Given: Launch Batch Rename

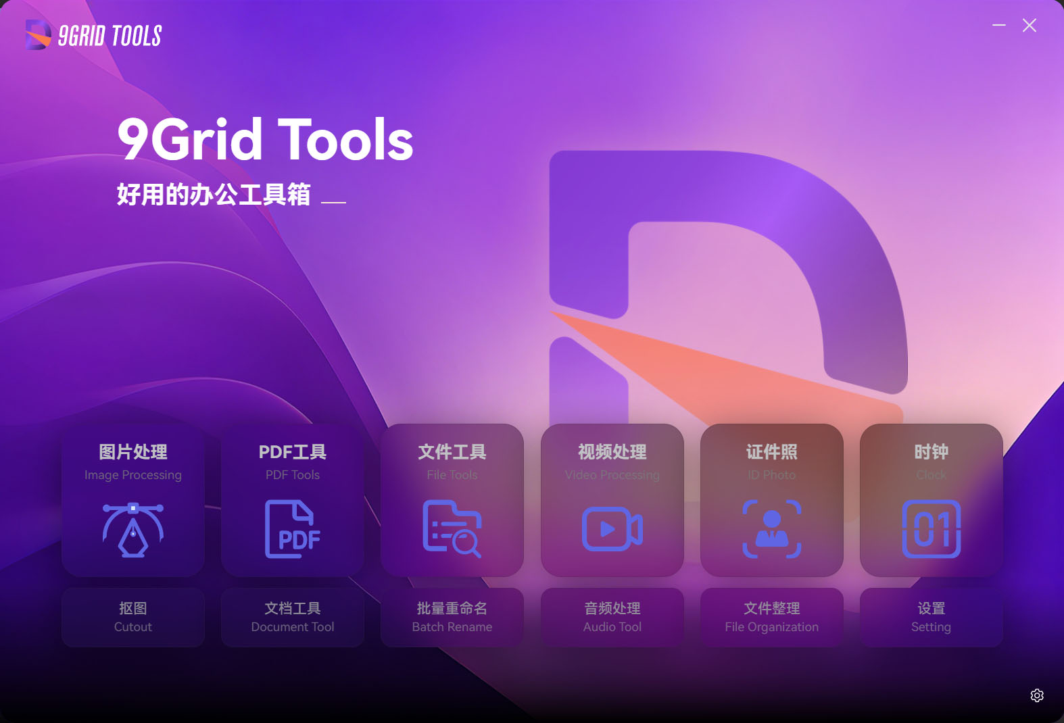Looking at the screenshot, I should coord(452,617).
